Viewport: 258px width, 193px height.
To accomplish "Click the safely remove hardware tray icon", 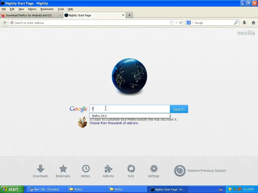I will [x=235, y=189].
